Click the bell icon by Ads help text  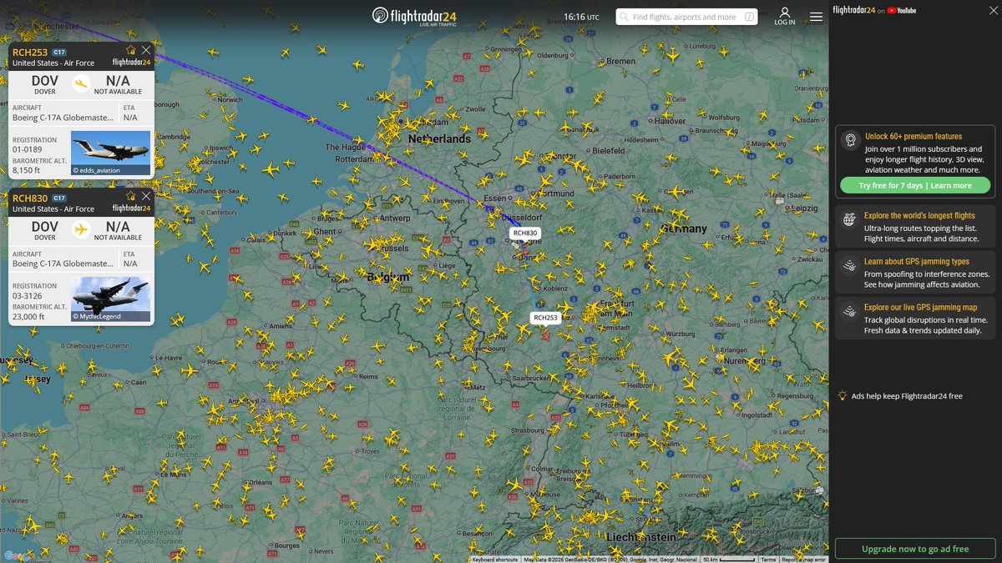pos(843,395)
